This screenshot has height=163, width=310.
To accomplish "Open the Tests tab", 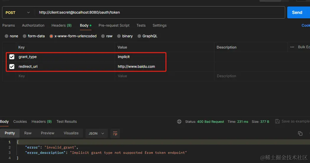I will point(141,25).
